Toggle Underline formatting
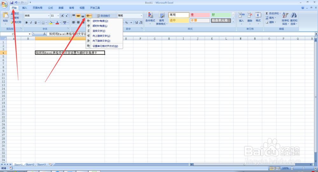 pos(36,22)
